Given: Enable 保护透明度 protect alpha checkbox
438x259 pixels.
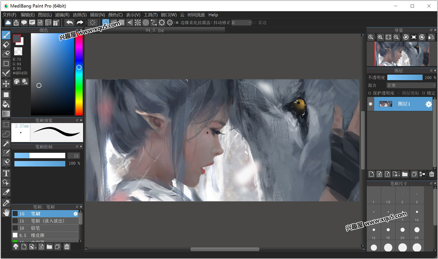Looking at the screenshot, I should point(370,93).
